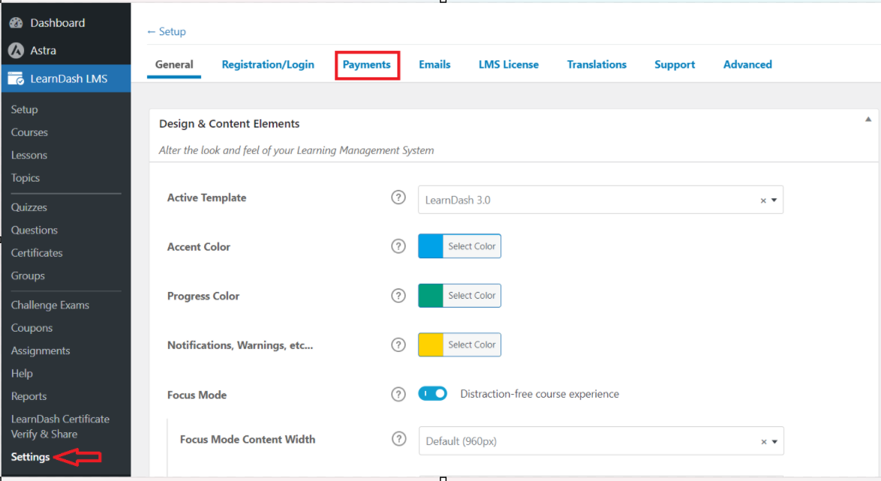
Task: Open Quizzes in the sidebar
Action: coord(29,207)
